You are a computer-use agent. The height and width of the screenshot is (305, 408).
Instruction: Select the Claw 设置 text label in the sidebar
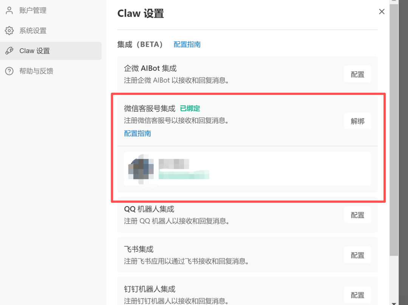pos(35,51)
